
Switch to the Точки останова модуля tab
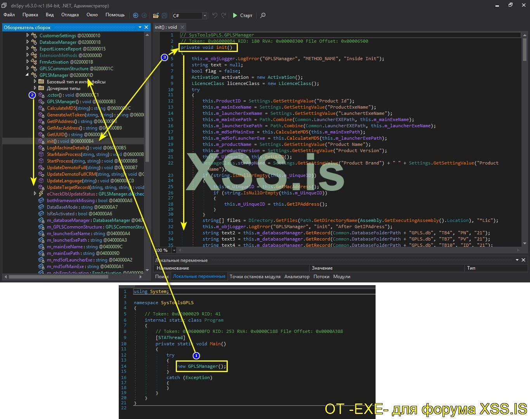click(x=255, y=277)
